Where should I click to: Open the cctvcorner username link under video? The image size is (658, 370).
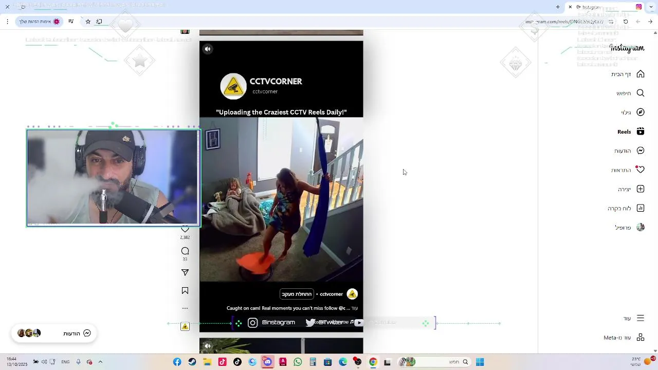click(331, 294)
